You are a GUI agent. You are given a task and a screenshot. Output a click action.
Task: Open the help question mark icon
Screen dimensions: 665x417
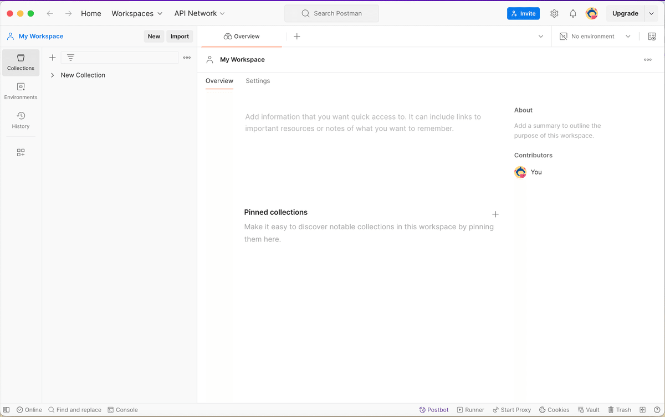(657, 410)
